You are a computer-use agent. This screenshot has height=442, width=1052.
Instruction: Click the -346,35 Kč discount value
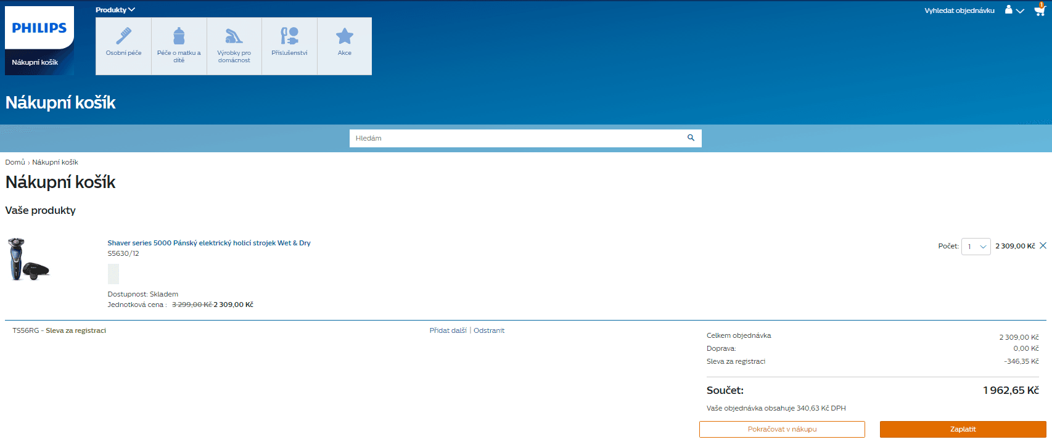click(x=1021, y=361)
